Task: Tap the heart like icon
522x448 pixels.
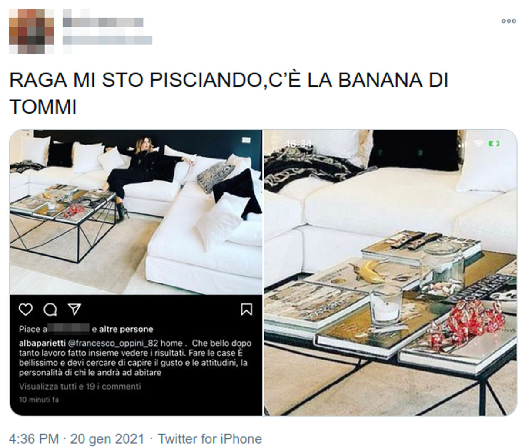Action: pyautogui.click(x=26, y=309)
